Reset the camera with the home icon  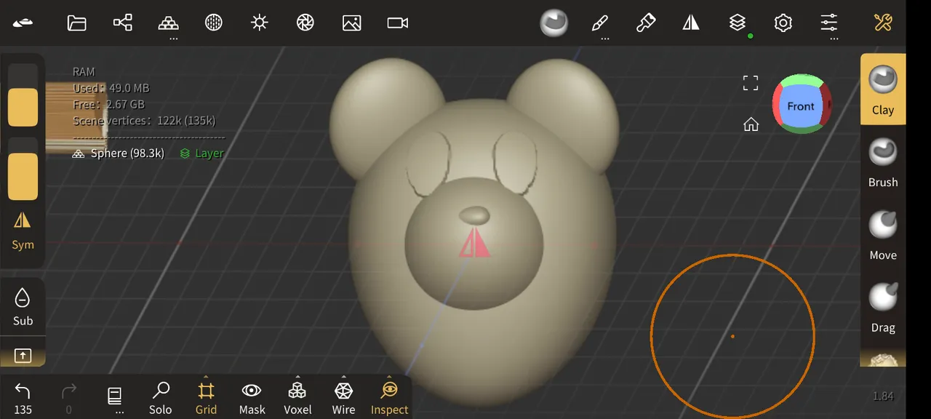751,124
